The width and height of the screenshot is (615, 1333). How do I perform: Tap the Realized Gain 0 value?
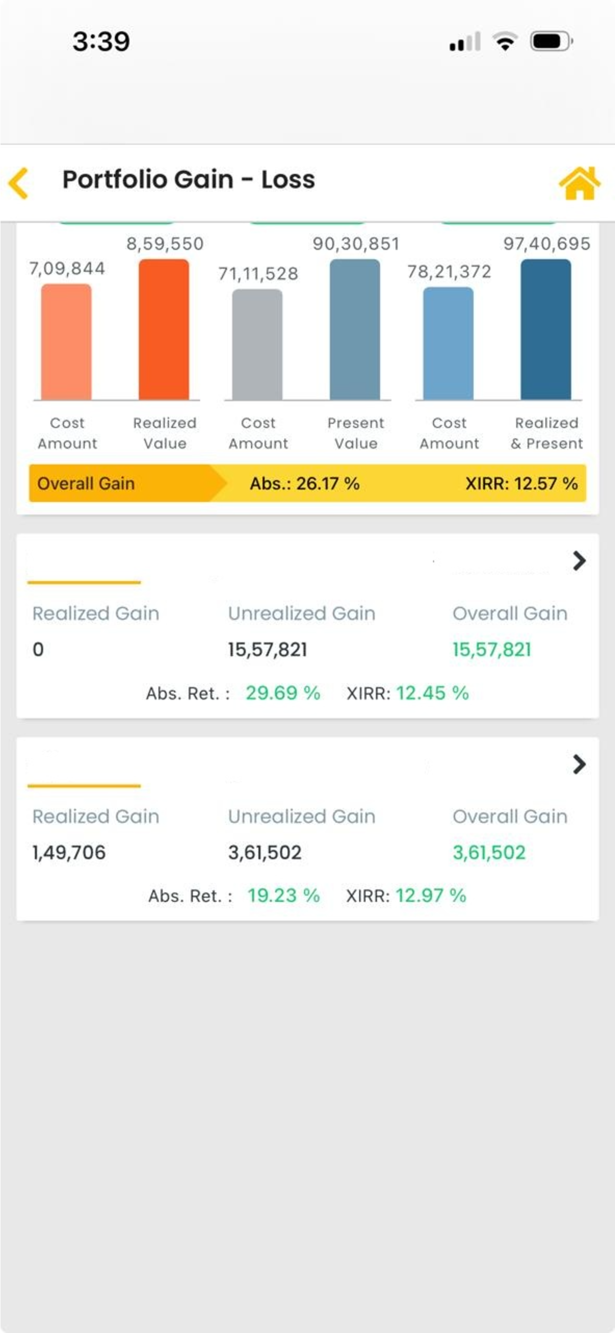pos(38,650)
